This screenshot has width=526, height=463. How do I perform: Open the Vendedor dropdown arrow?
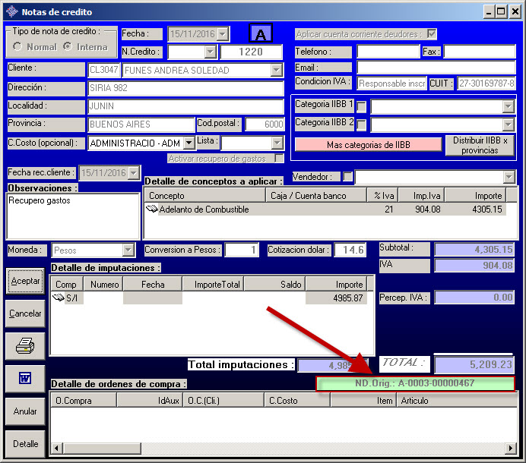pyautogui.click(x=509, y=177)
